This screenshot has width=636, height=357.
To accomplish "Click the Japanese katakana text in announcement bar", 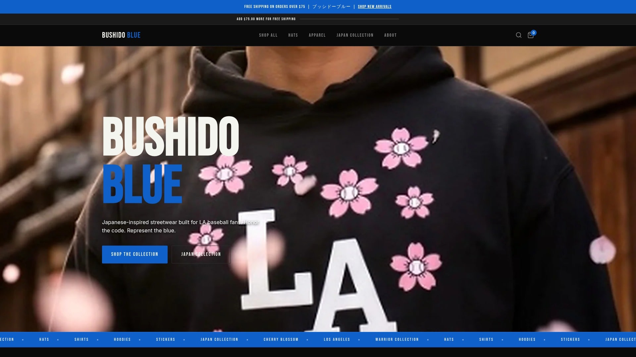I will 331,7.
